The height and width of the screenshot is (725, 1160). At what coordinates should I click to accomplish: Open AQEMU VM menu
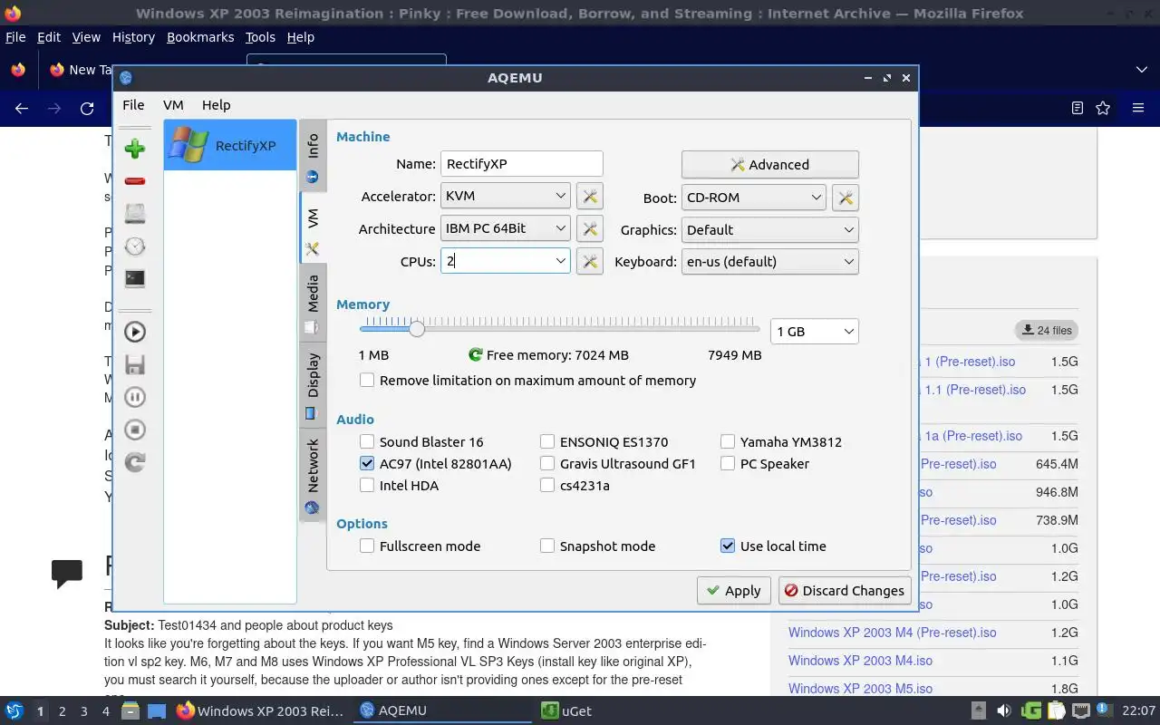173,105
